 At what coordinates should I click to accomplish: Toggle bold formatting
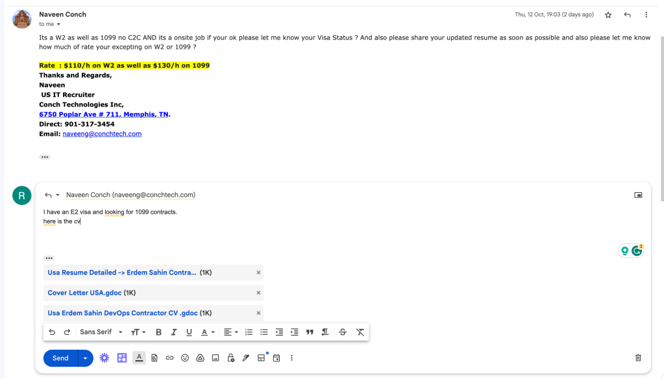coord(158,332)
